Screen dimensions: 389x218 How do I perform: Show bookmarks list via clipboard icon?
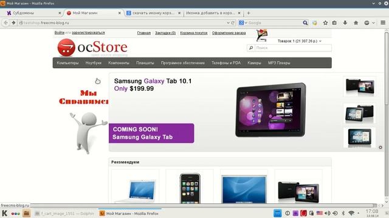334,23
